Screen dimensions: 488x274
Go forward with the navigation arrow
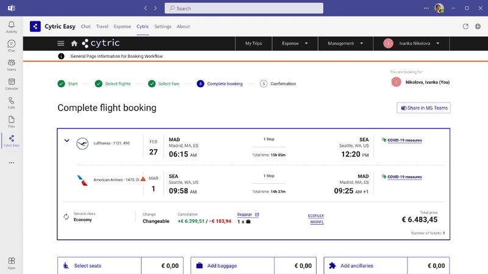point(156,8)
